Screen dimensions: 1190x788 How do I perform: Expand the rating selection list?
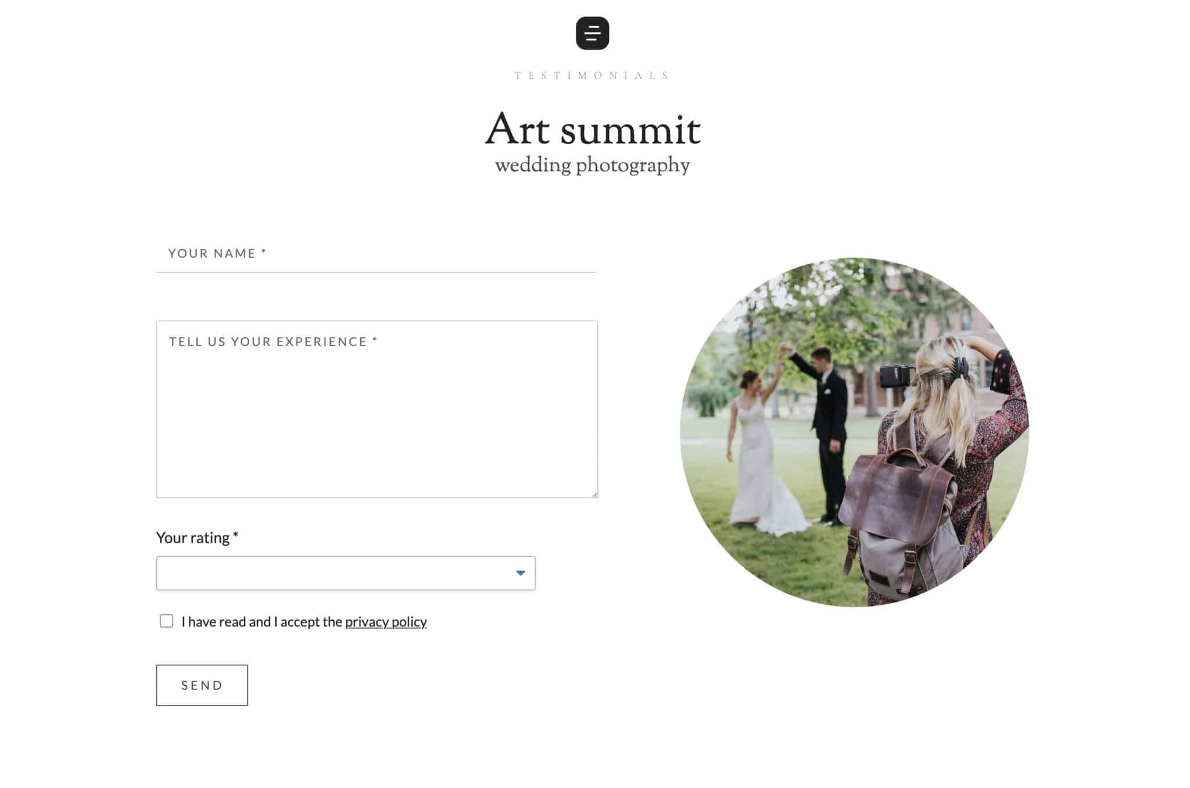point(345,573)
